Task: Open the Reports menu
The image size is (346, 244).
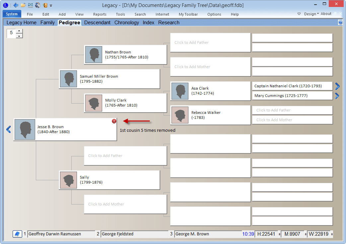Action: point(100,14)
